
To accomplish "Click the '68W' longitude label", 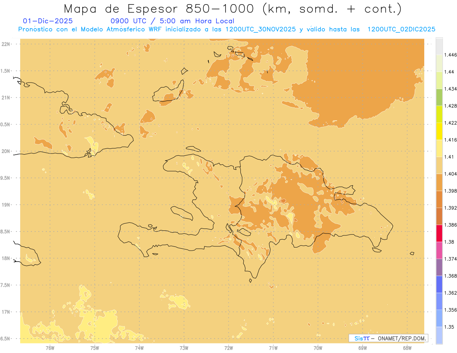I will click(x=407, y=348).
